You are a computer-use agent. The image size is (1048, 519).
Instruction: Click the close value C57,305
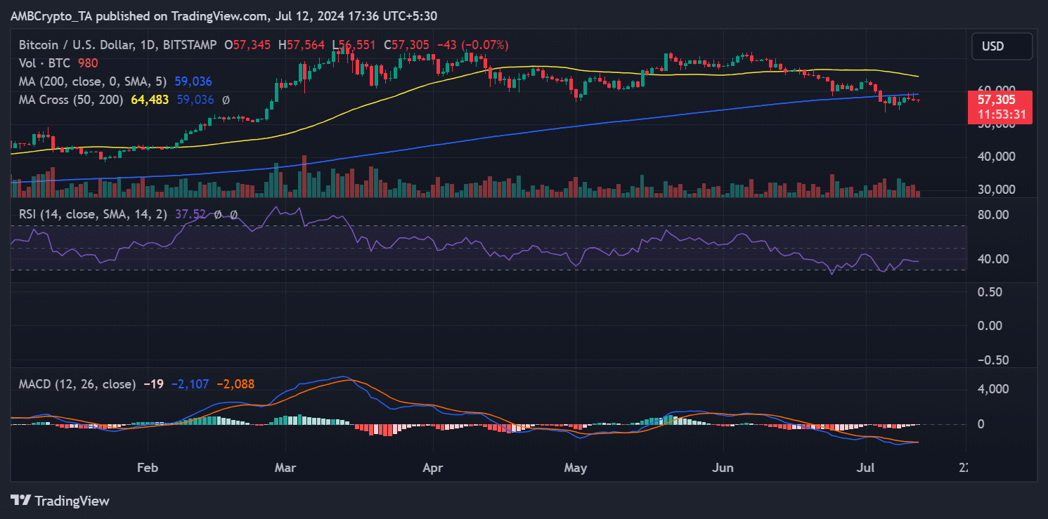click(x=406, y=45)
